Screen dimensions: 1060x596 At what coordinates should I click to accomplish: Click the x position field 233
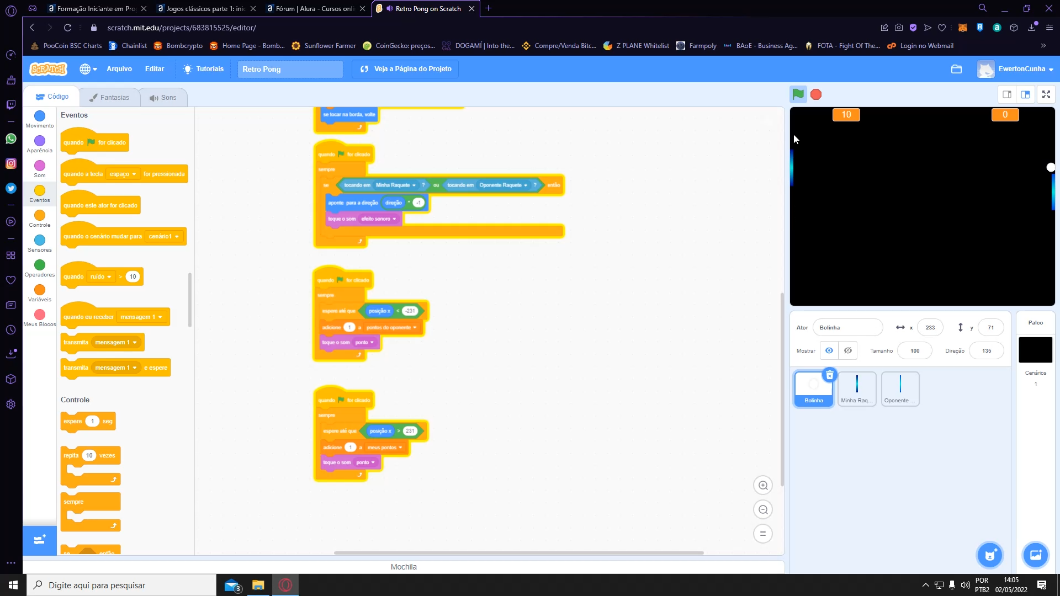930,327
